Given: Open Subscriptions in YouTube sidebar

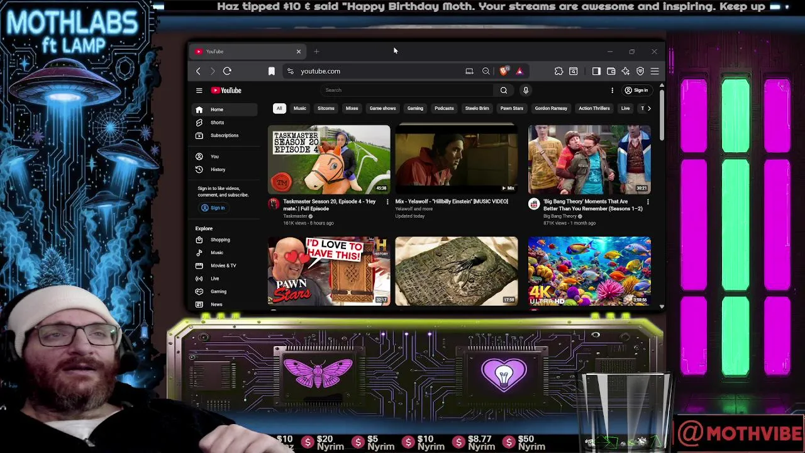Looking at the screenshot, I should tap(225, 136).
